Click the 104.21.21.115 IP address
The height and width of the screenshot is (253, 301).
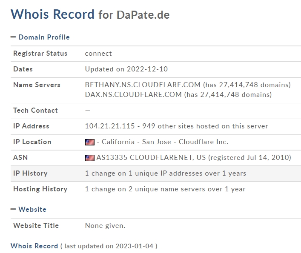coord(110,126)
